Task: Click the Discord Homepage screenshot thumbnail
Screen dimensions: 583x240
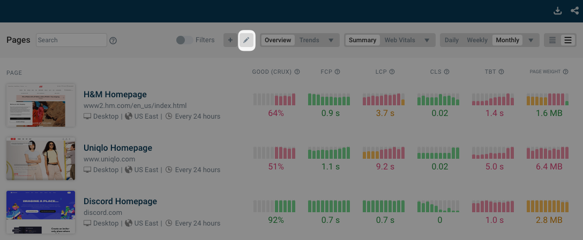Action: (x=41, y=212)
